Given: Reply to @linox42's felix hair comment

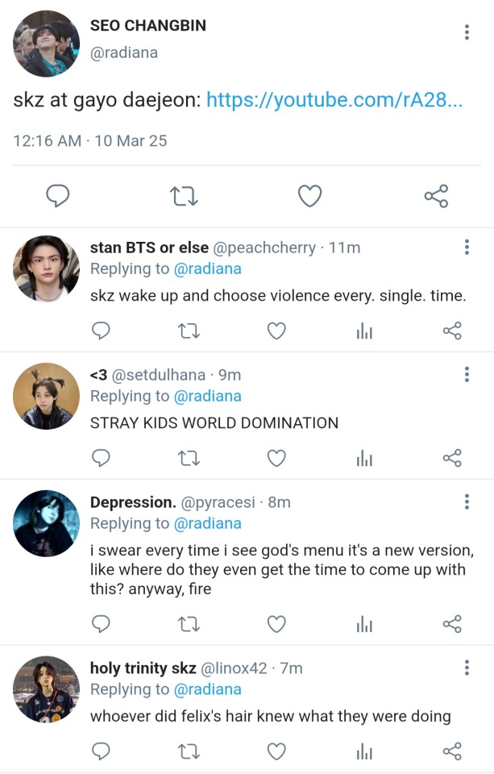Looking at the screenshot, I should click(x=101, y=751).
